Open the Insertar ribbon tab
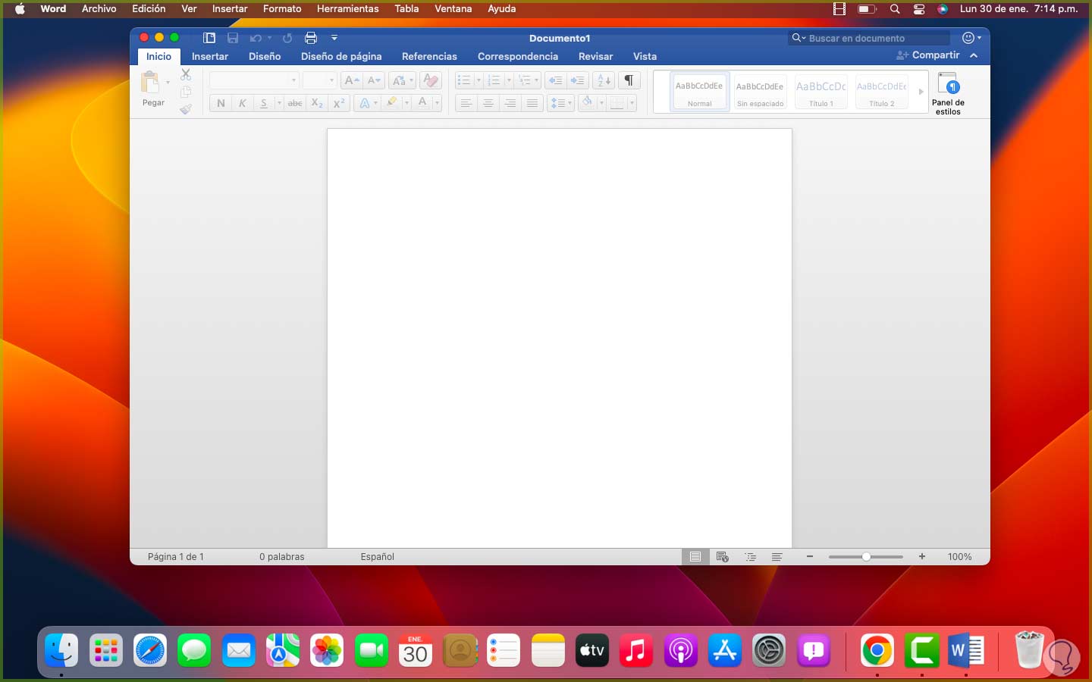 click(x=210, y=56)
